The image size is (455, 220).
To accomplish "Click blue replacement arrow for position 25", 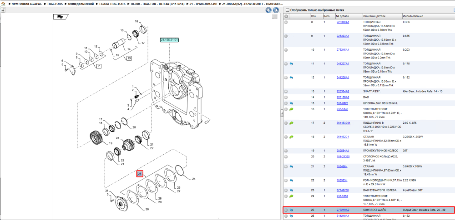I will point(291,210).
